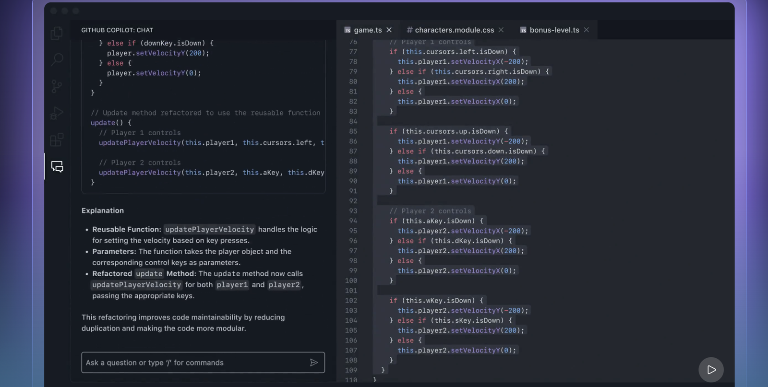
Task: Click TypeScript file icon on bonus-level.ts tab
Action: (x=523, y=30)
